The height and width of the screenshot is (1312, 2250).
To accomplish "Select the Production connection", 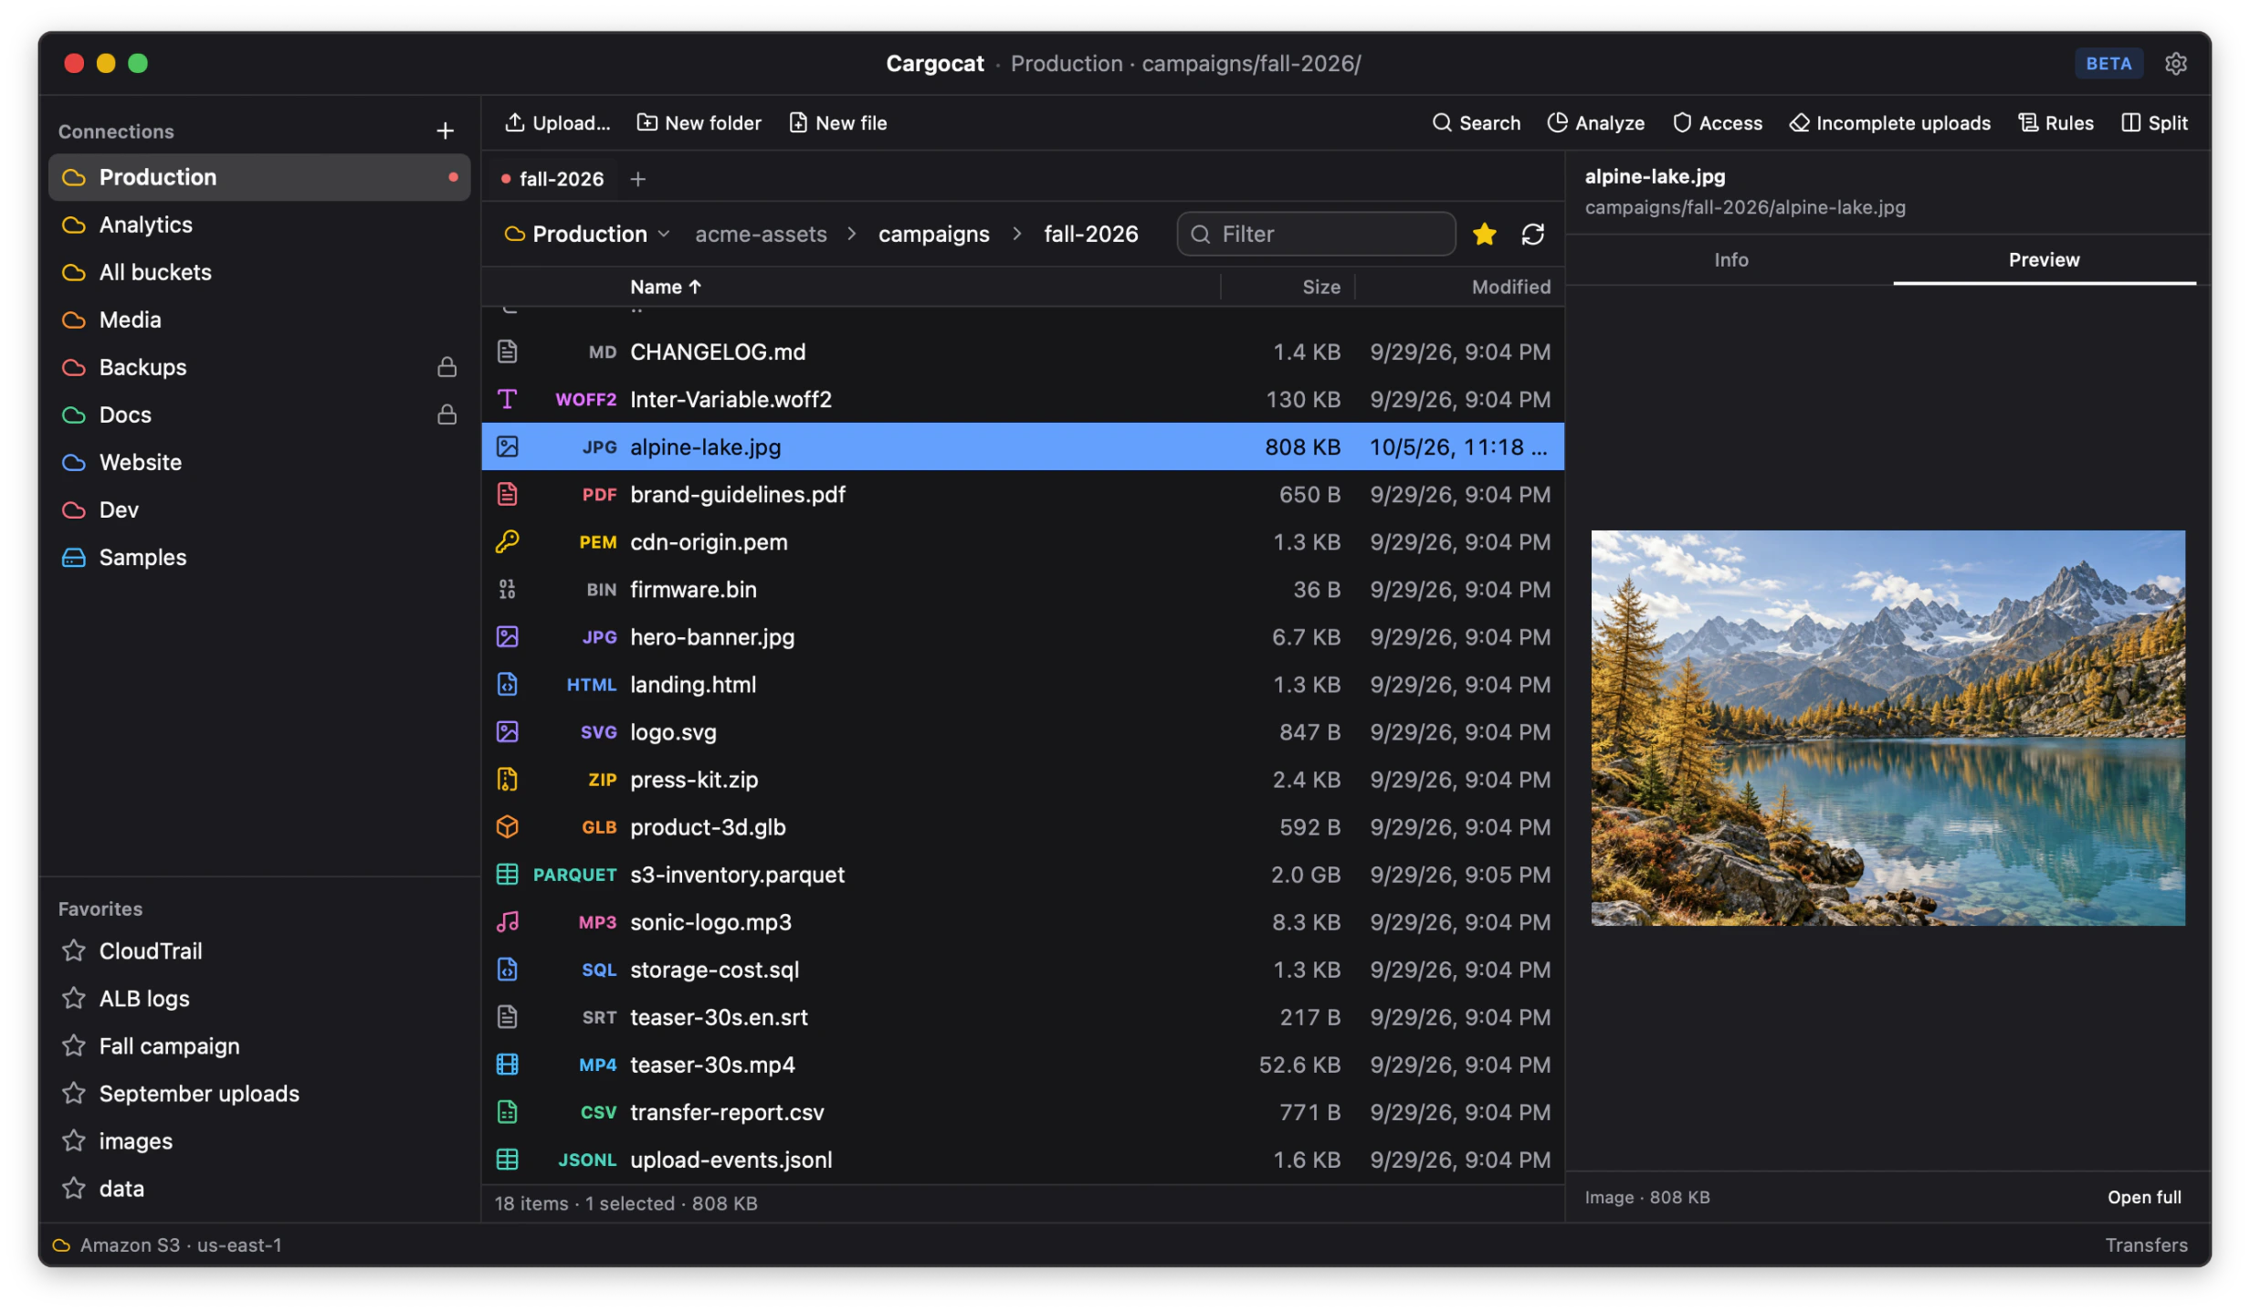I will 259,178.
